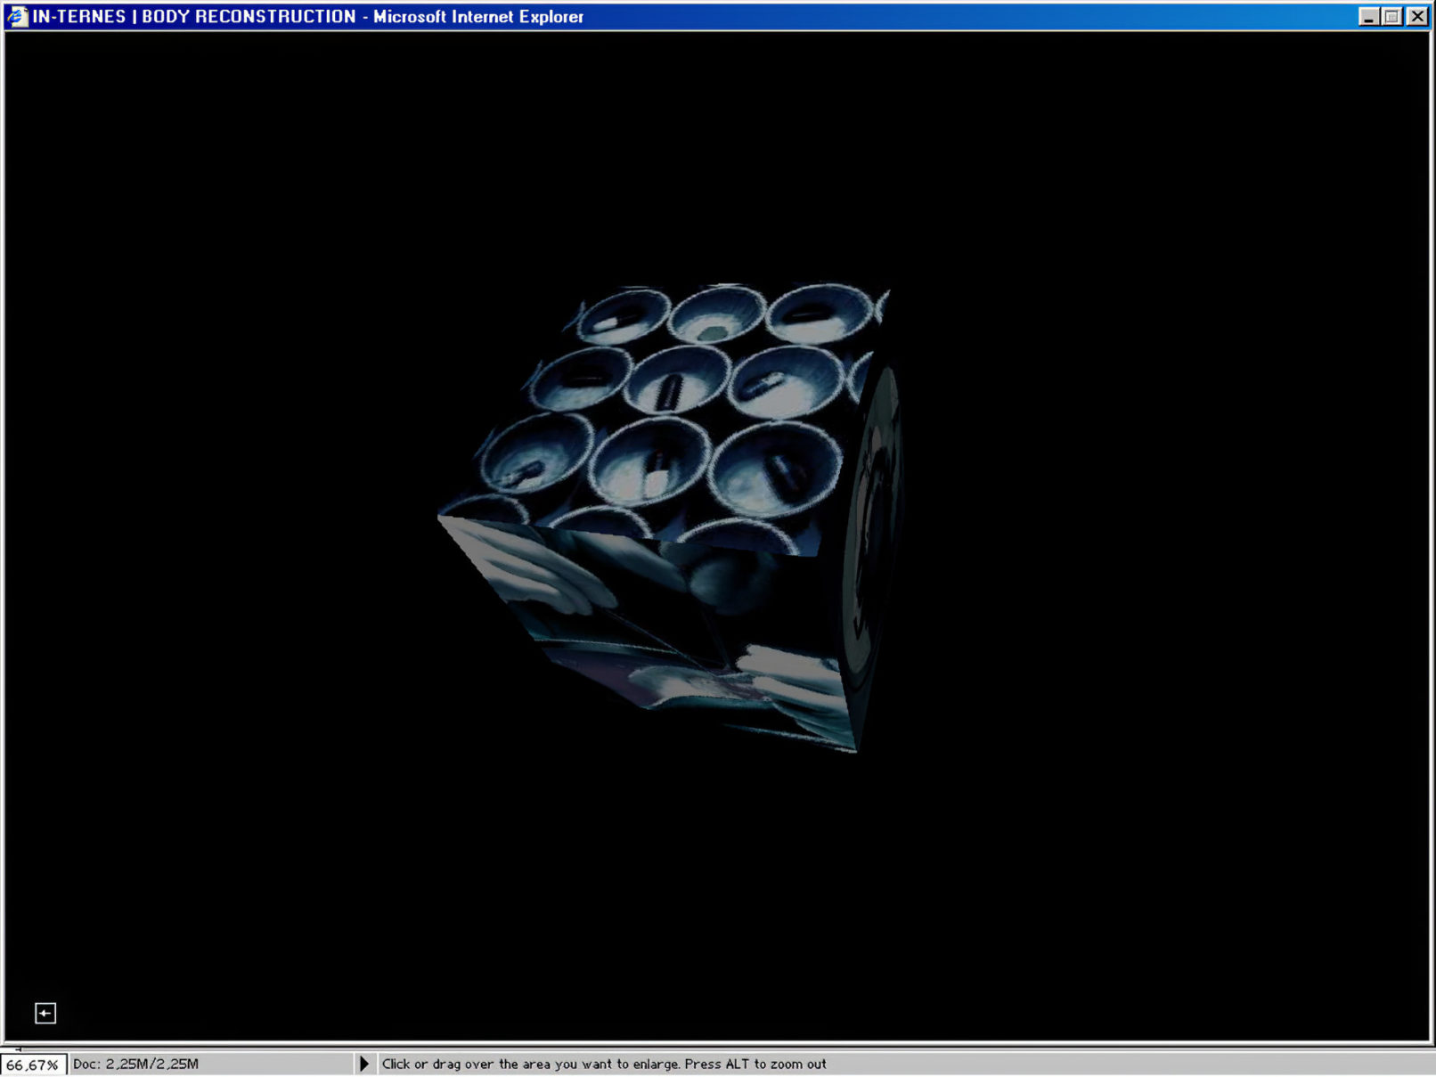
Task: Open the status bar black triangle menu
Action: [363, 1064]
